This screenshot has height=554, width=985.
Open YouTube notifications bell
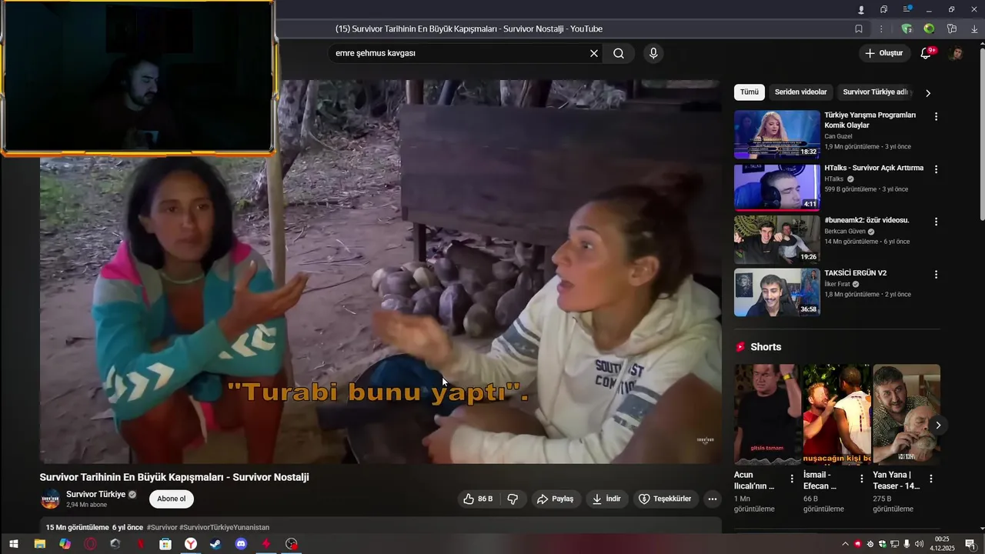tap(927, 53)
